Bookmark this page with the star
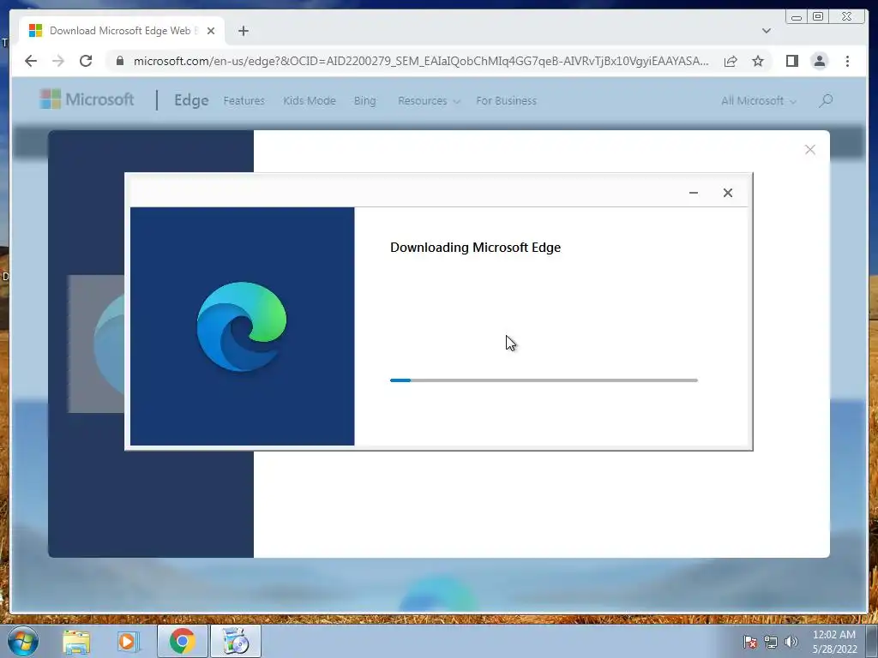The width and height of the screenshot is (878, 658). [758, 61]
